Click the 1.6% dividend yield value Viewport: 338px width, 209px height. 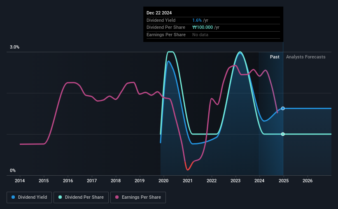(x=197, y=20)
